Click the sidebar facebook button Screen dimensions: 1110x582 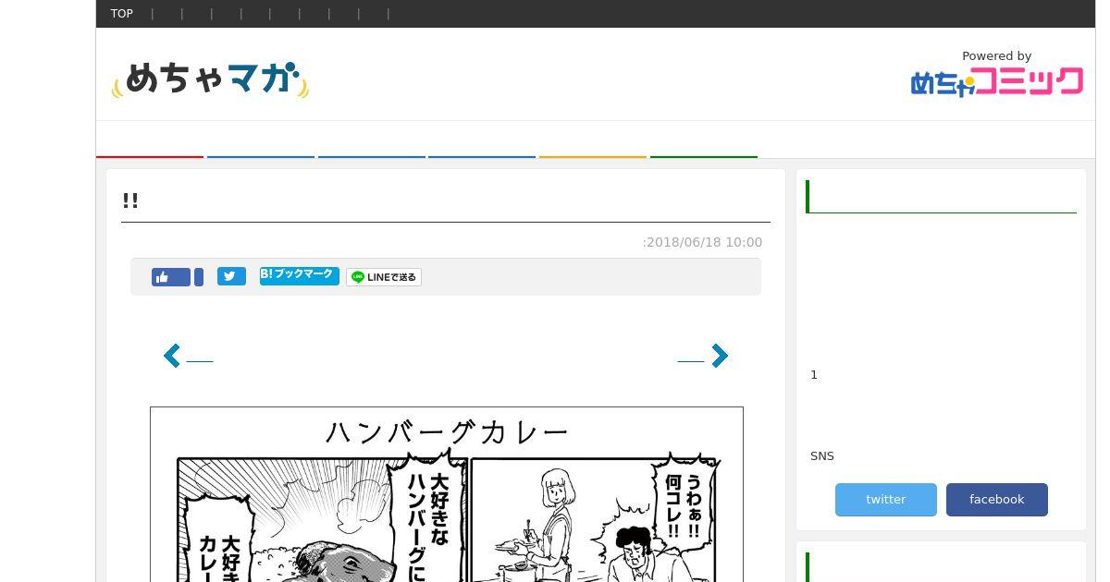click(997, 500)
